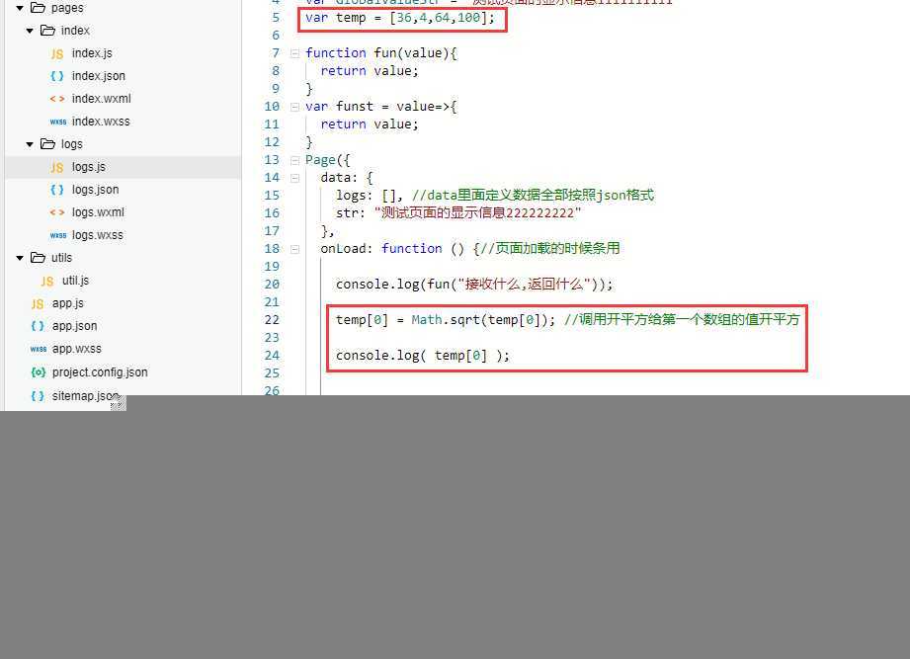Click JS icon of util.js

[47, 282]
